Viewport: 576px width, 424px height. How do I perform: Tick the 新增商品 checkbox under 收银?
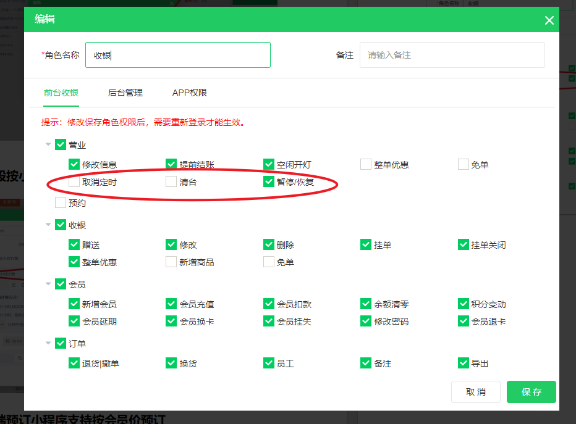point(171,262)
